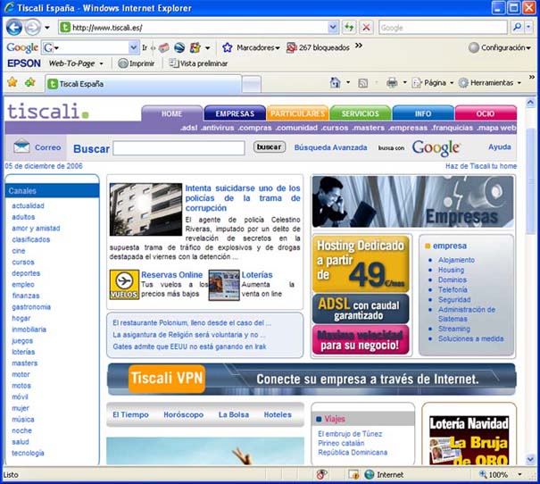Open the HOME navigation tab
Screen dimensions: 540x484
pos(172,113)
